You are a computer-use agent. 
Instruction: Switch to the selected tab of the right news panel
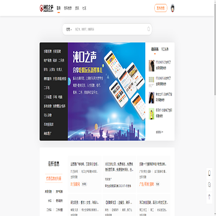click(x=155, y=49)
